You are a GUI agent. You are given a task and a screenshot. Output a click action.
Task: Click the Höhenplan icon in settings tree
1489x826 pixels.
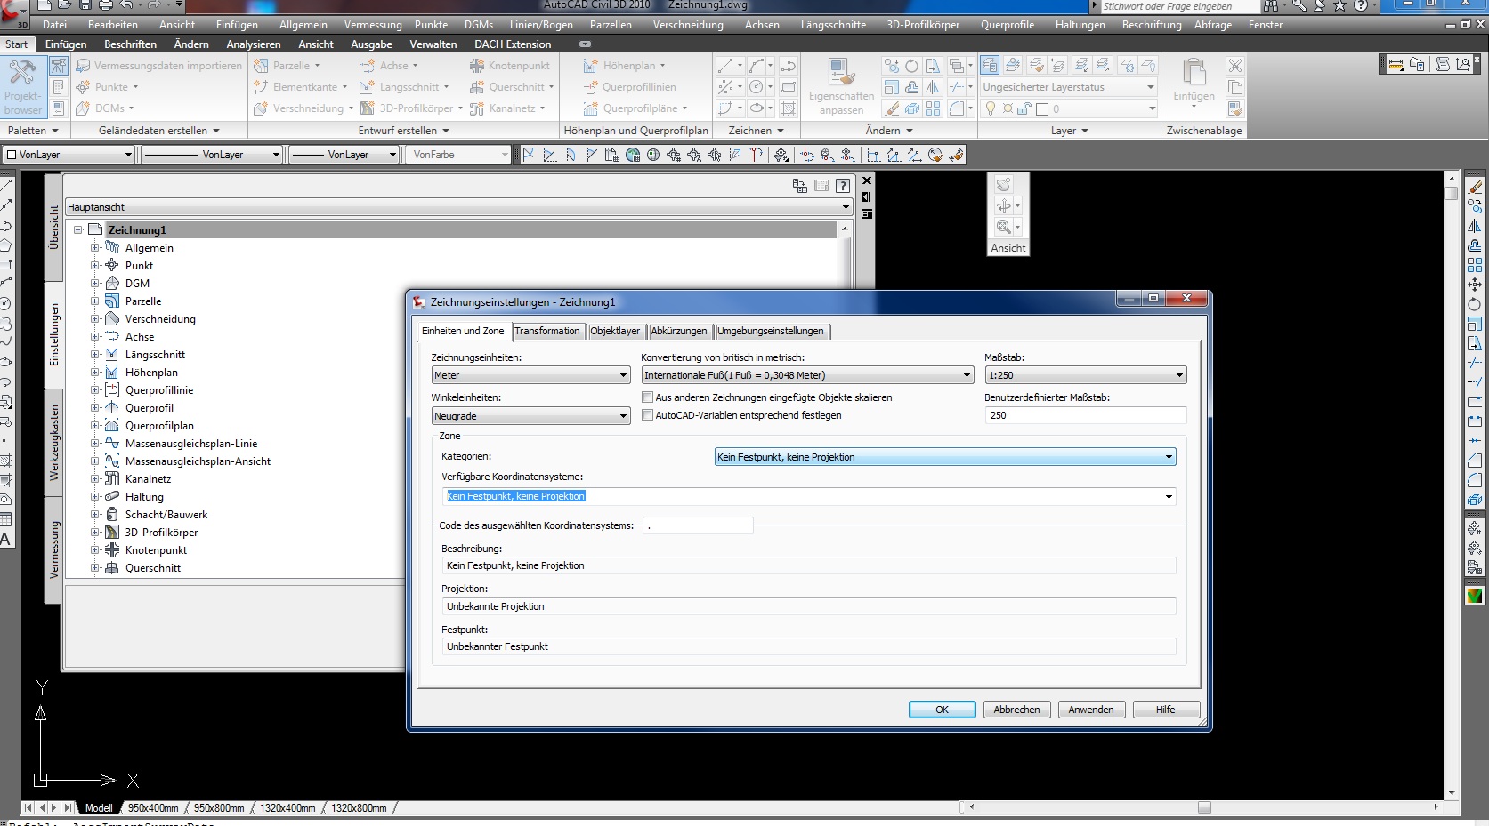point(112,372)
